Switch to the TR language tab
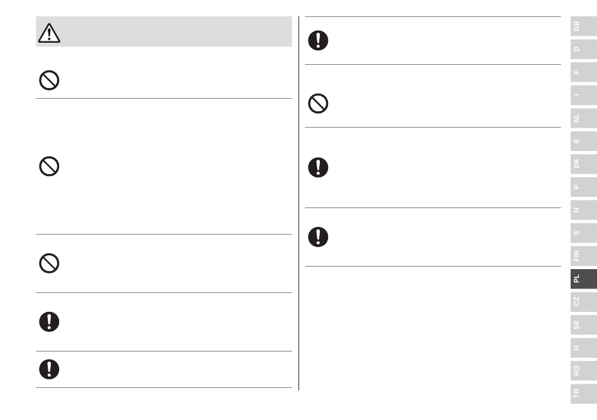 coord(584,394)
